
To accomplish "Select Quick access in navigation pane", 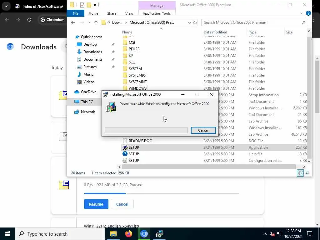I will point(92,37).
